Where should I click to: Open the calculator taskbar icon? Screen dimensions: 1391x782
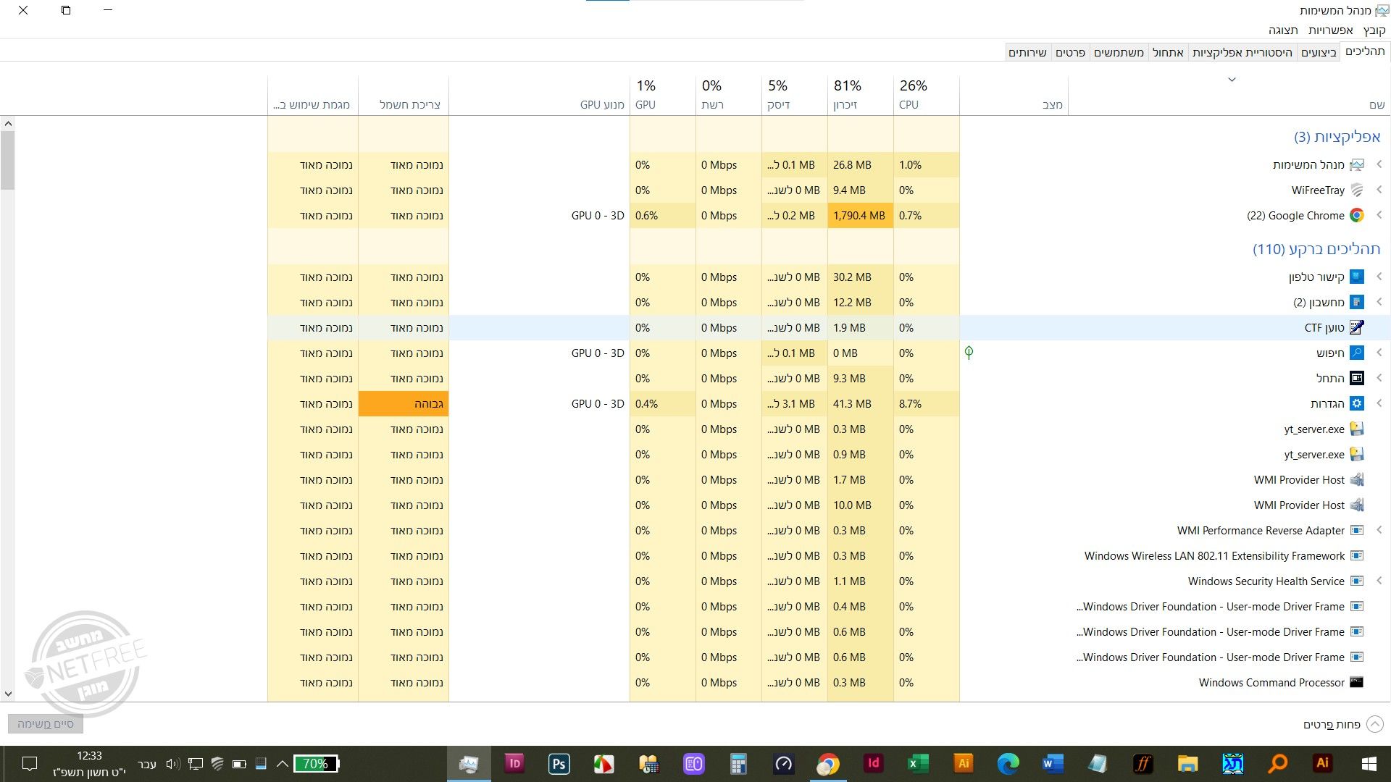[x=738, y=763]
